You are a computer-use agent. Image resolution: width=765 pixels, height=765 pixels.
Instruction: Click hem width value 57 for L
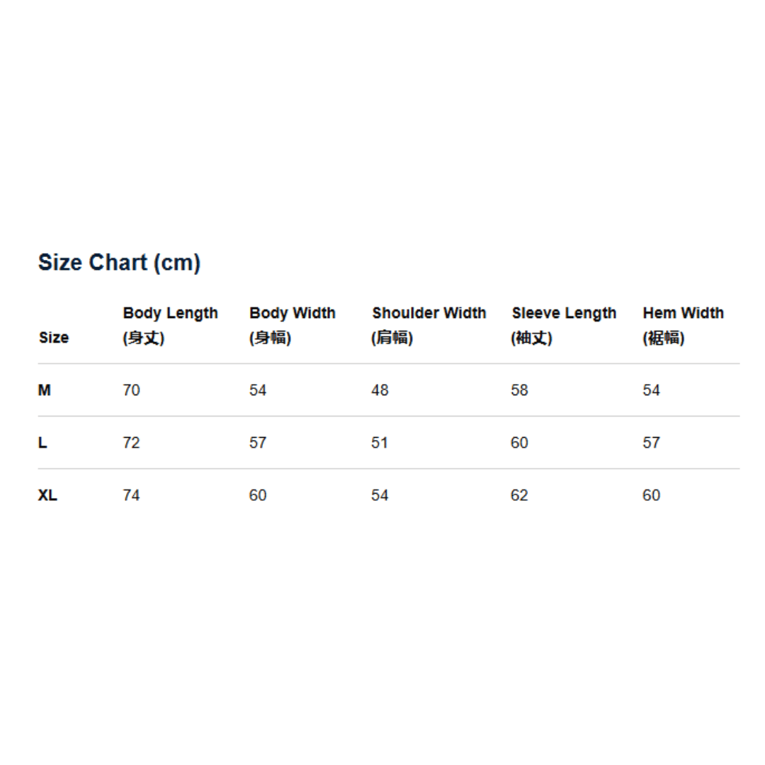652,443
